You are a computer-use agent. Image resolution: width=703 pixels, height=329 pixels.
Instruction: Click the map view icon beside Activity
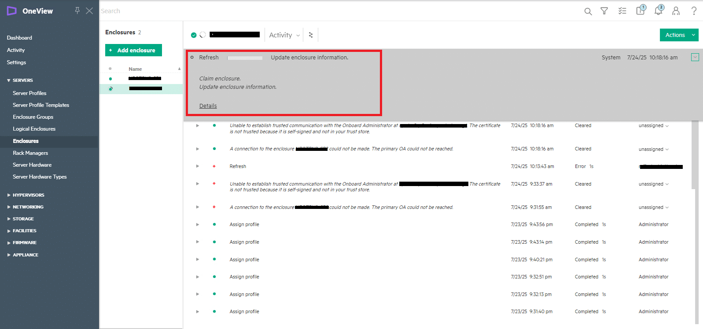tap(311, 35)
